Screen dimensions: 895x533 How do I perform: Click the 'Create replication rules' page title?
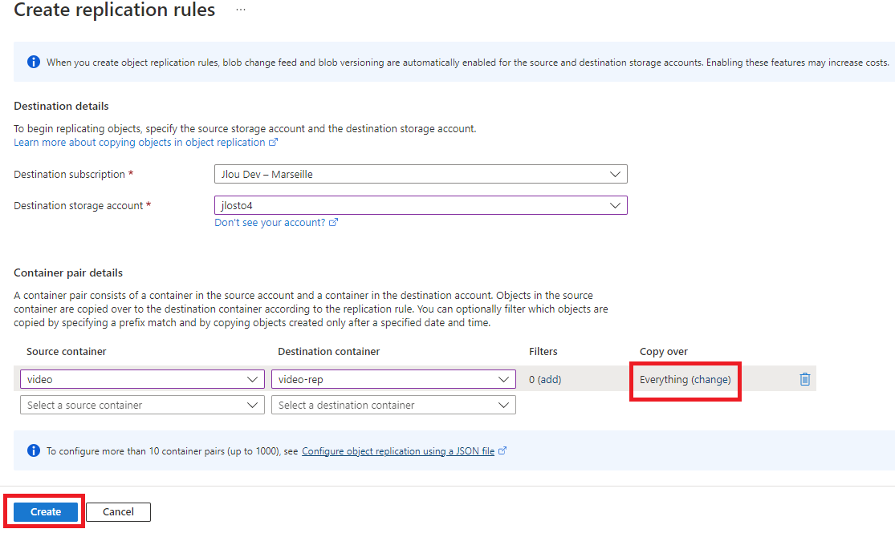(114, 10)
